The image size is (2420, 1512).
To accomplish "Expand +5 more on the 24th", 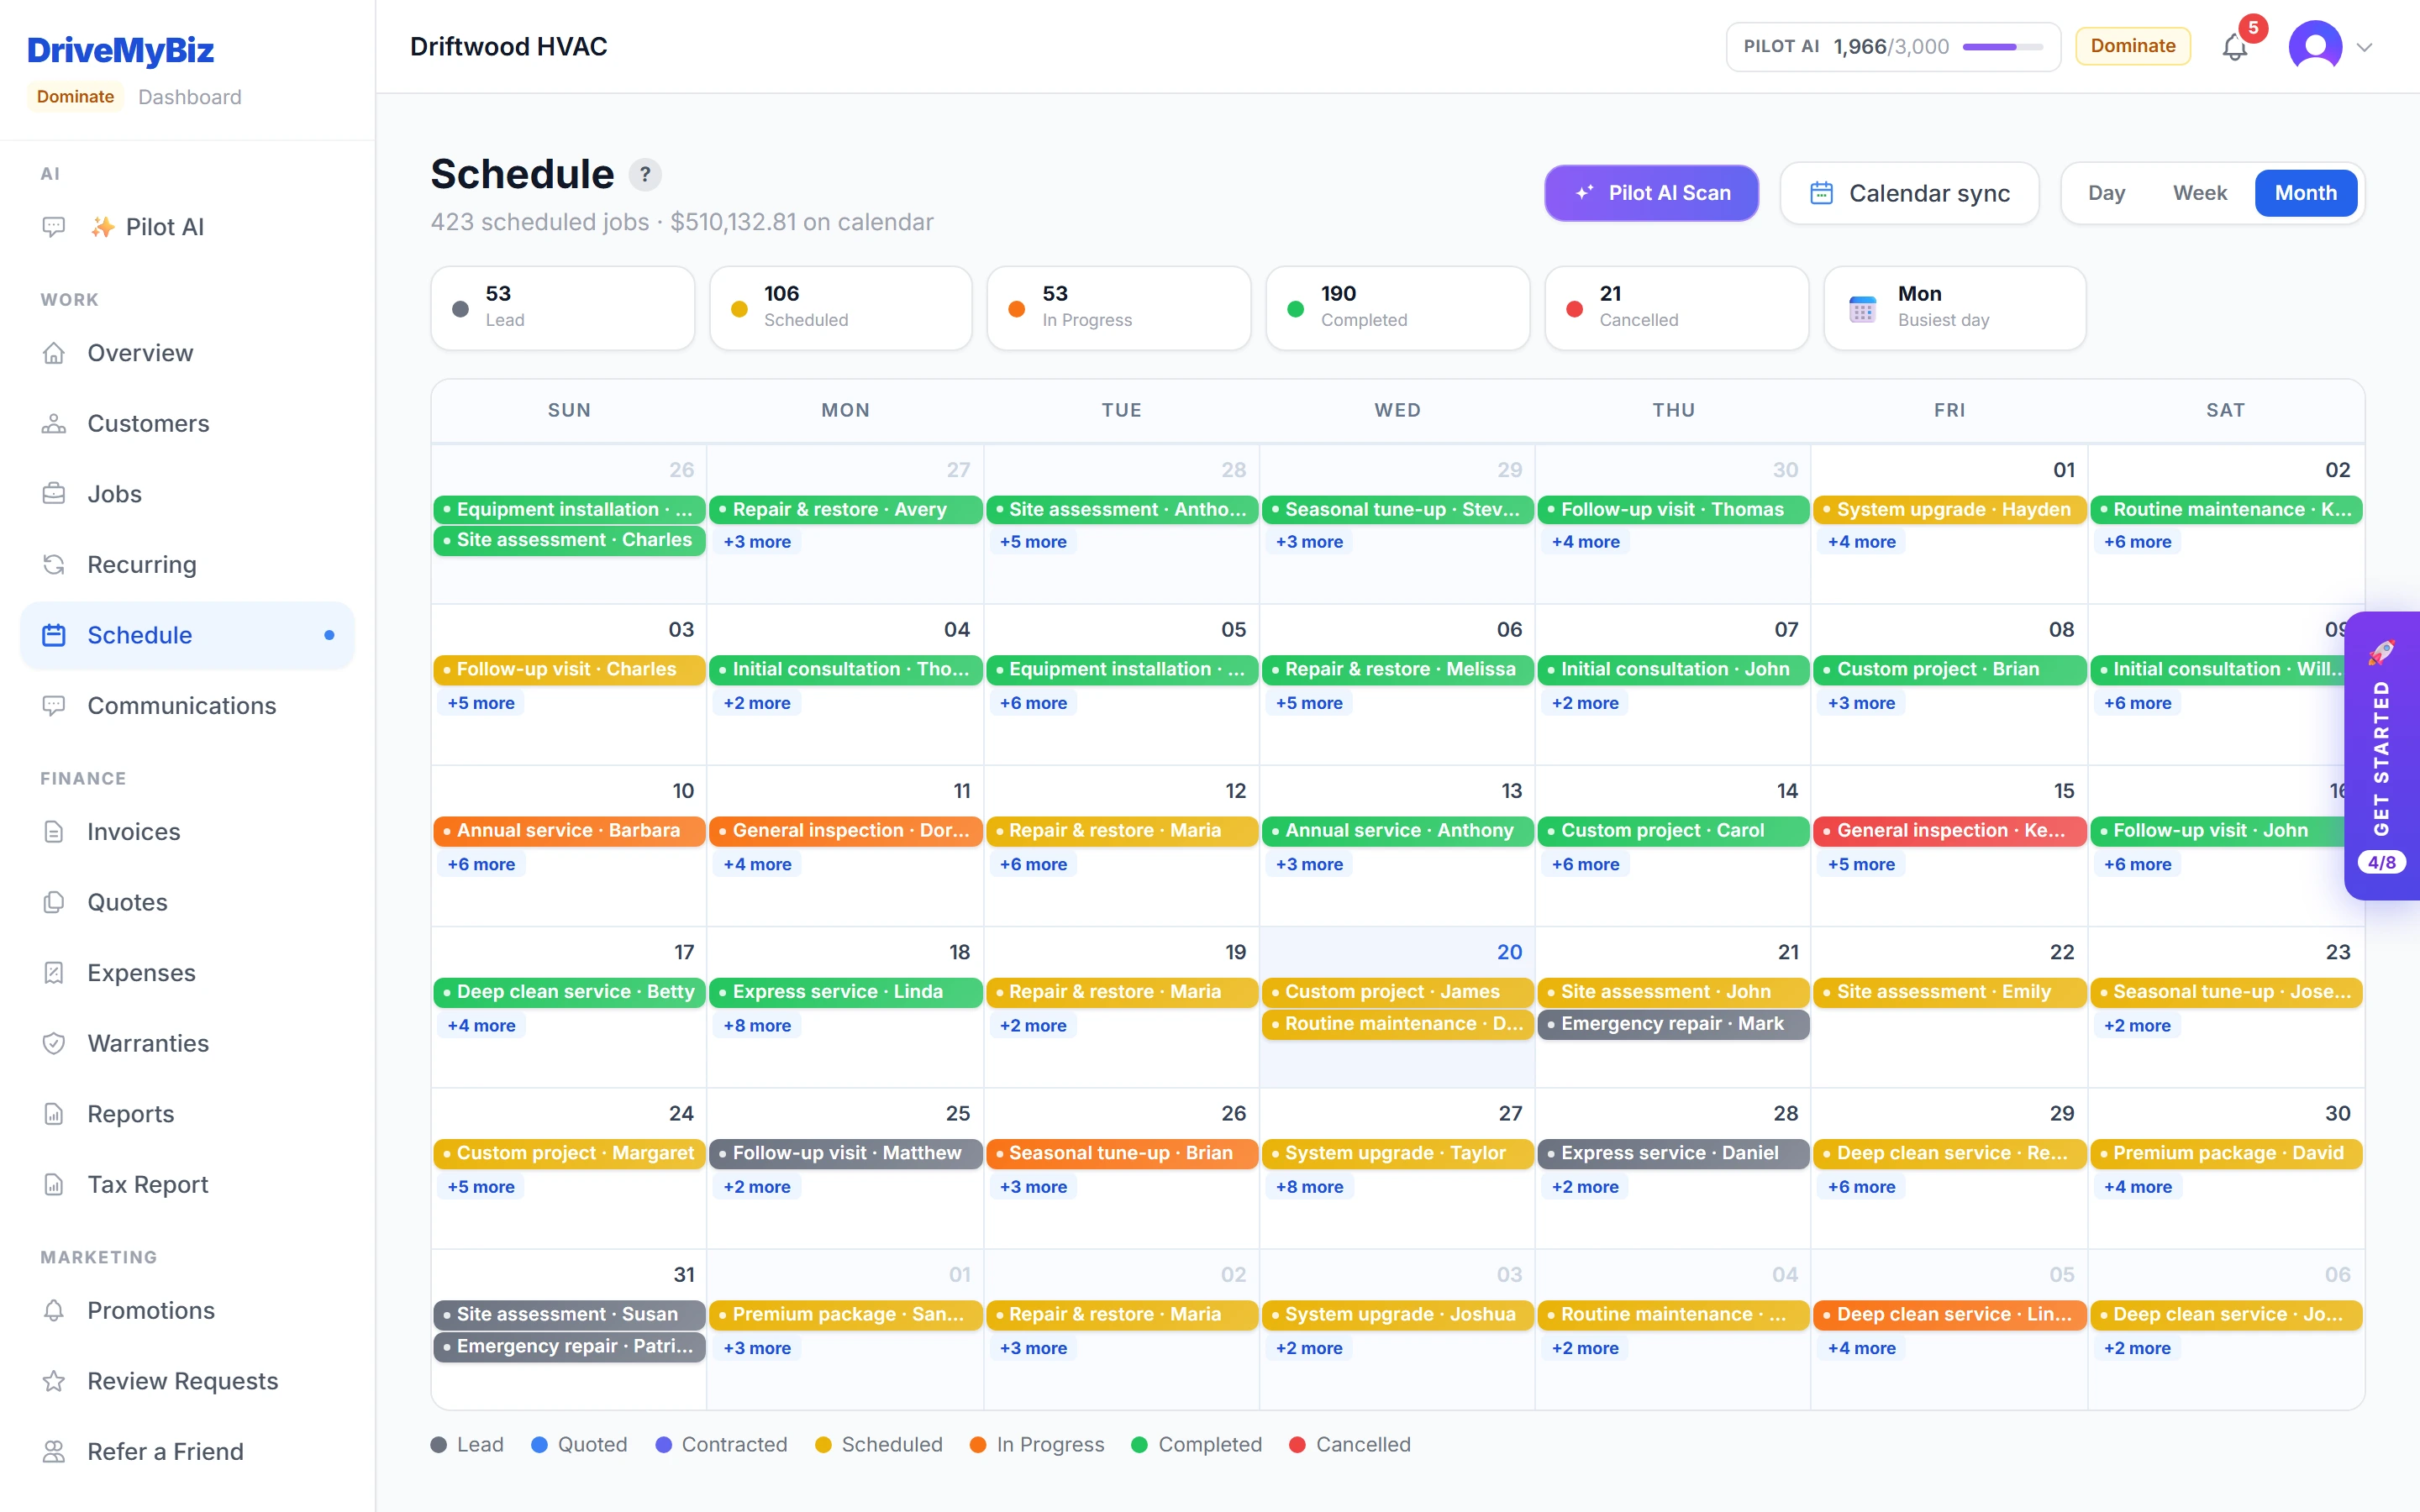I will click(x=481, y=1187).
